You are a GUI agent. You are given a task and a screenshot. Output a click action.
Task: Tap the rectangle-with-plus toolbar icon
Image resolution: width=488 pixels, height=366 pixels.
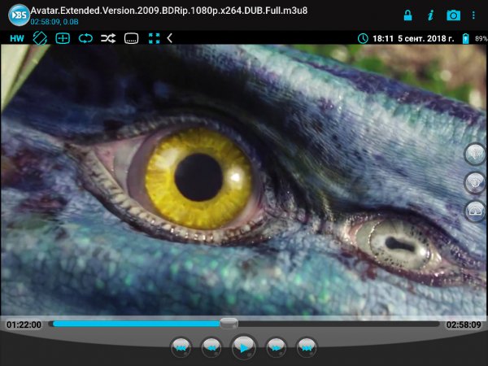click(63, 38)
